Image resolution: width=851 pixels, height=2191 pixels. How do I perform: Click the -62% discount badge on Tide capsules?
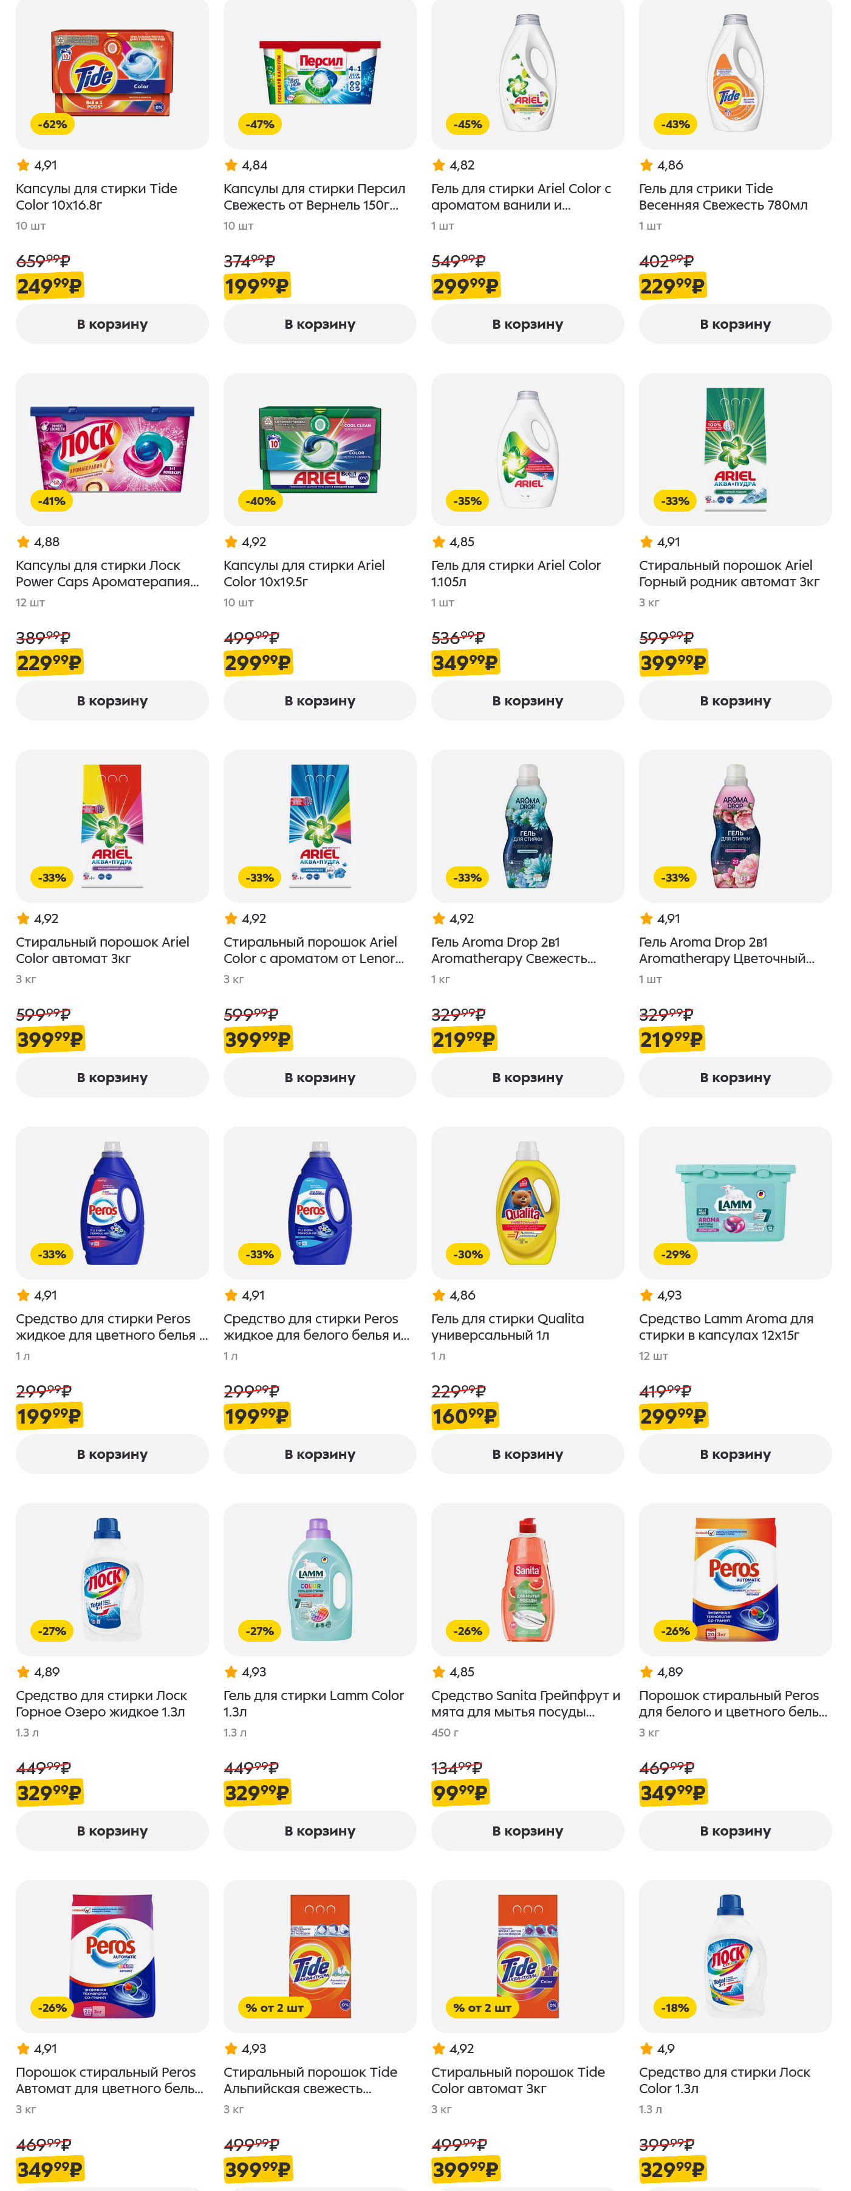tap(53, 124)
